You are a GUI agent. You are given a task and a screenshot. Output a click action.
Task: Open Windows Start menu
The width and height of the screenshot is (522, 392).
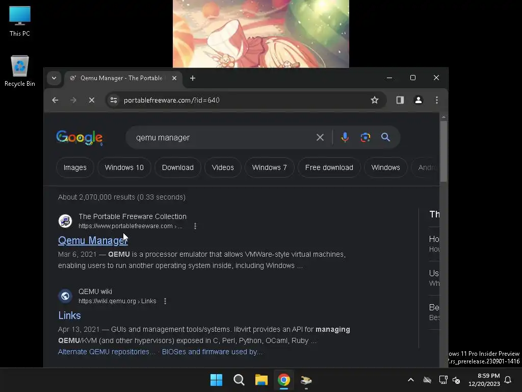coord(216,380)
